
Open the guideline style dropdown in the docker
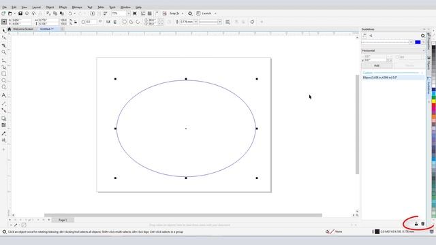pos(411,42)
